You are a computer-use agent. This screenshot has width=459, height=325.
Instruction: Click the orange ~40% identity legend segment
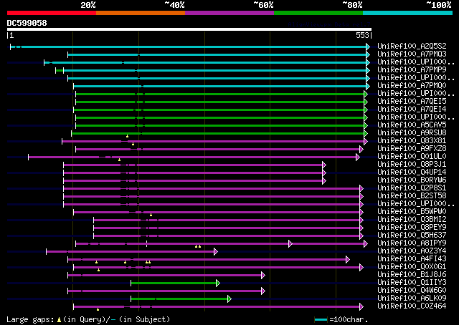coord(141,13)
